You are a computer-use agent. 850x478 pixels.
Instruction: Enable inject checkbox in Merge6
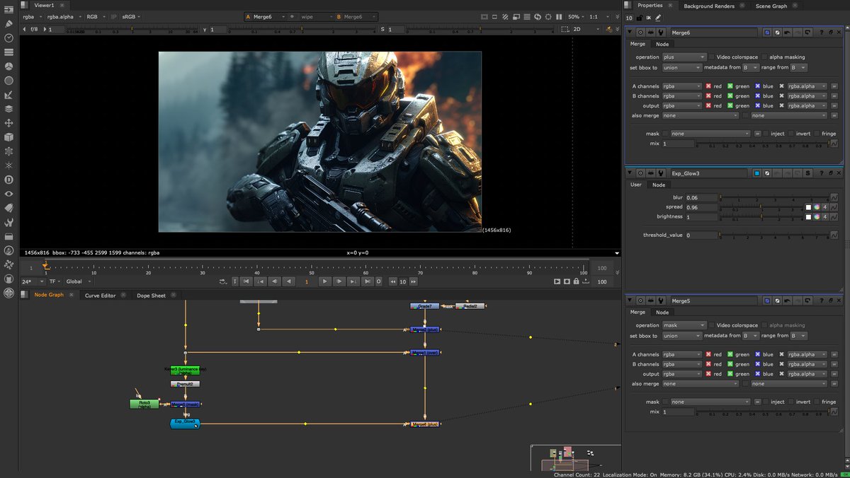click(x=766, y=134)
